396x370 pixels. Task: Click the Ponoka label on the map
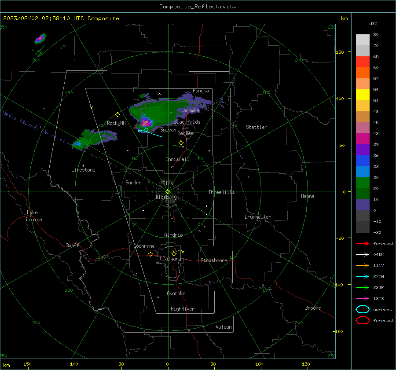201,91
